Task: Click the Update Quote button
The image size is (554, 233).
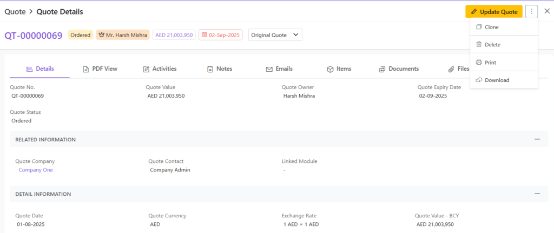Action: 494,11
